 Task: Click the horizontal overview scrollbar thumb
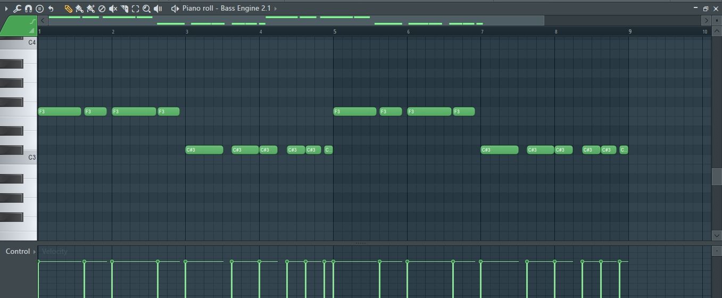[x=296, y=20]
